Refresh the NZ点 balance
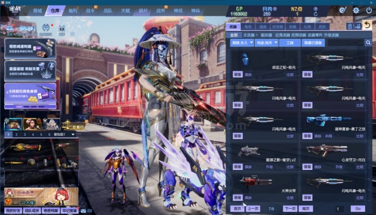376x215 pixels. (315, 14)
